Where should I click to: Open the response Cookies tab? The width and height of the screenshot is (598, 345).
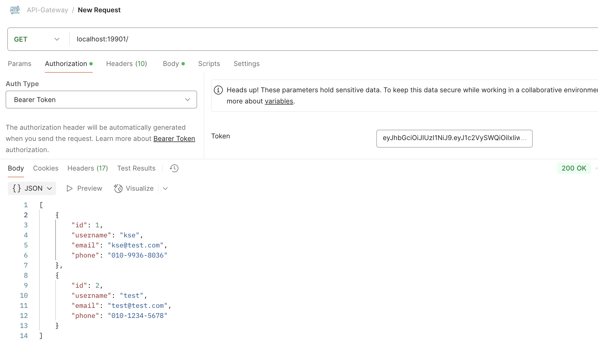46,168
